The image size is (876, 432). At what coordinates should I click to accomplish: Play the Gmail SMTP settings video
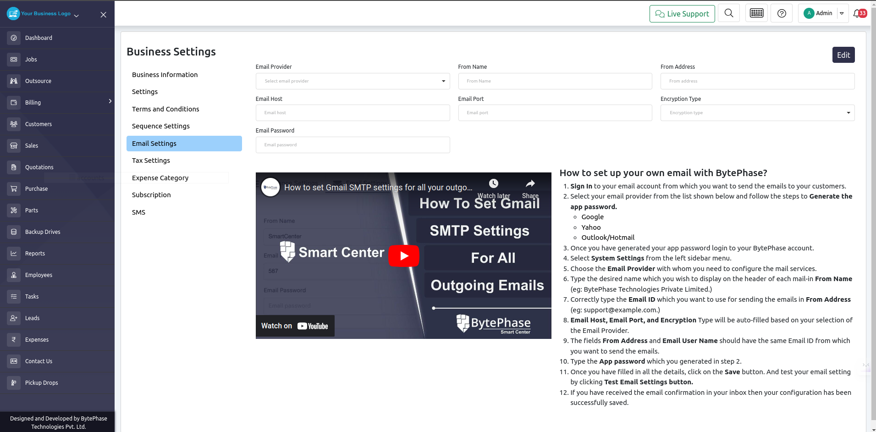(x=404, y=256)
